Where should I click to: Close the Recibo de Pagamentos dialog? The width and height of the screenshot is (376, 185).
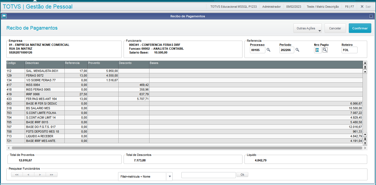[371, 16]
